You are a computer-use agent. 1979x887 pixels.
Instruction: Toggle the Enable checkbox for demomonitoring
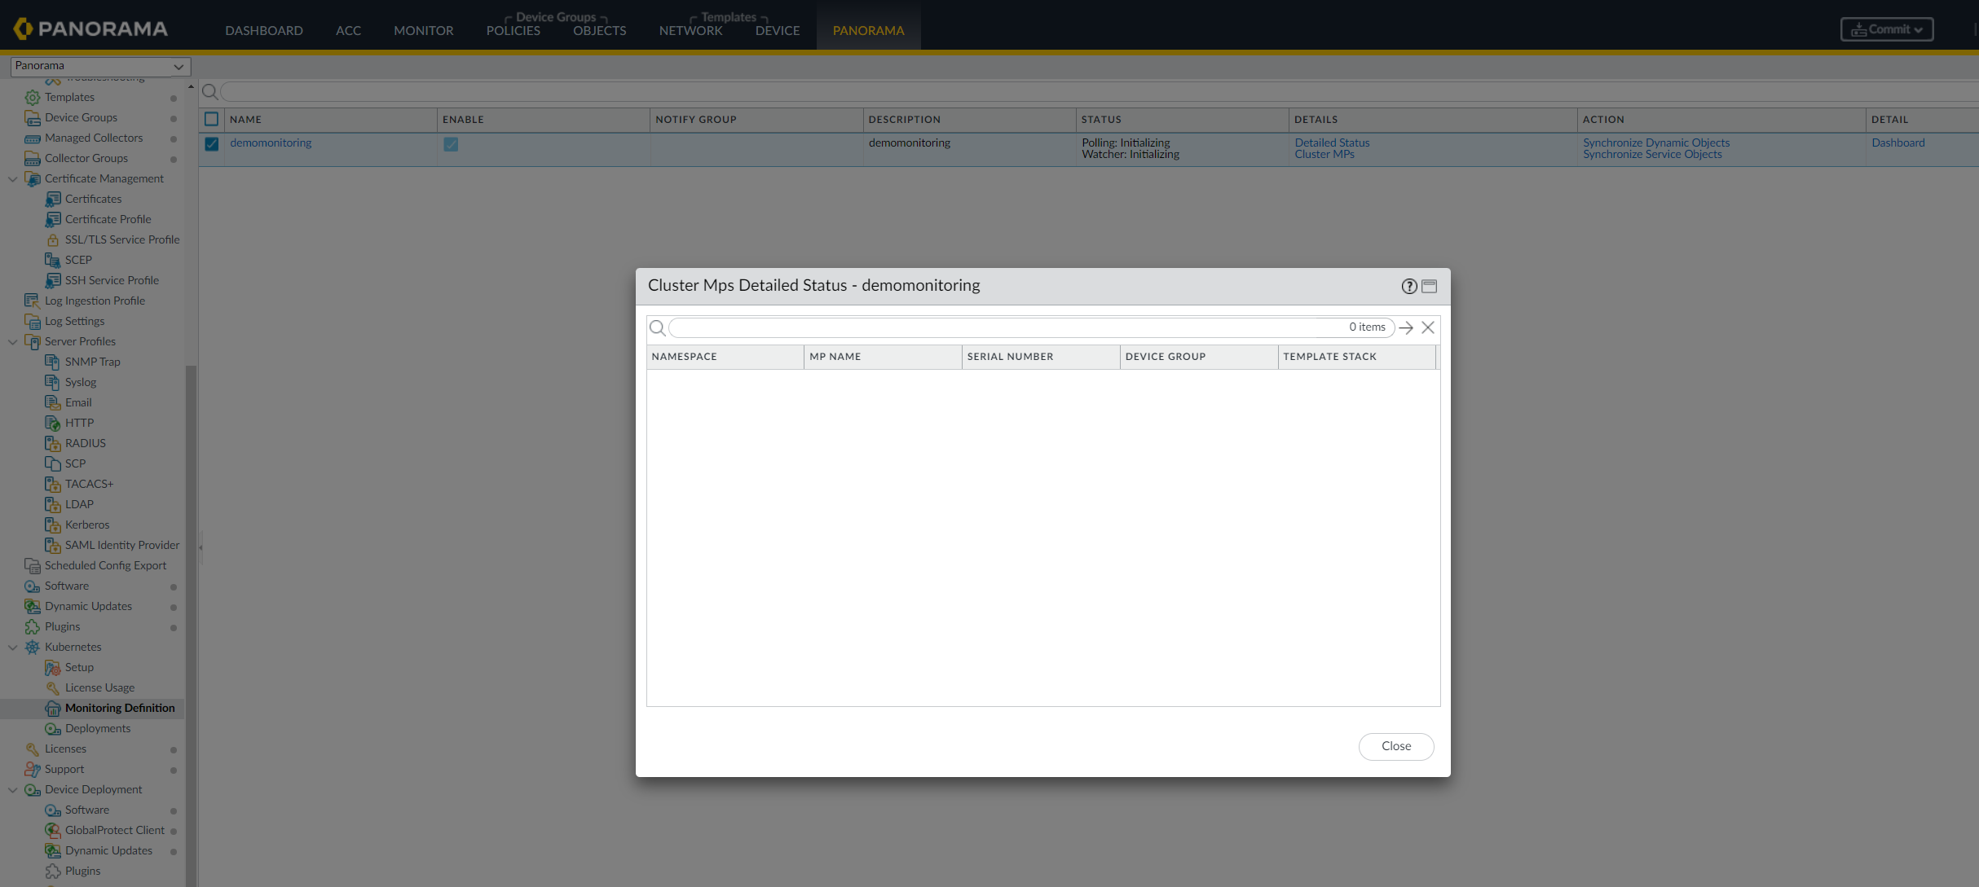pos(451,144)
